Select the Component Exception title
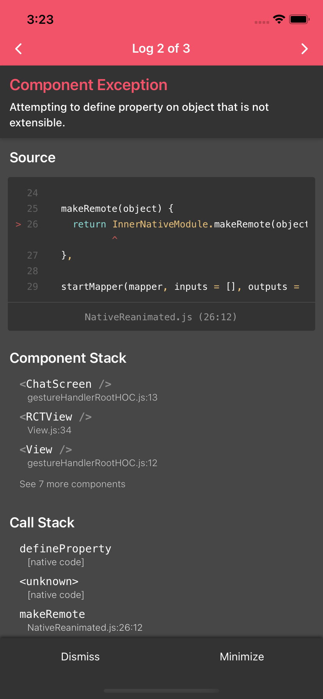323x699 pixels. click(x=89, y=85)
